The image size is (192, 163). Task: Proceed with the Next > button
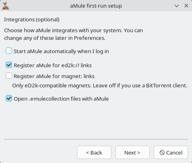click(132, 153)
